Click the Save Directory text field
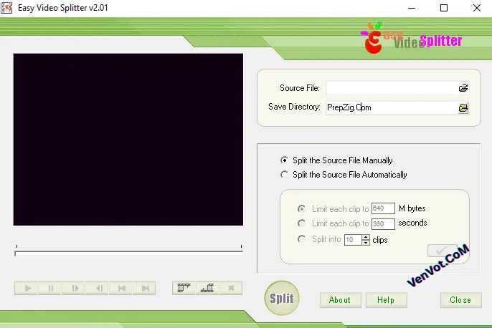492x328 pixels. pyautogui.click(x=392, y=107)
